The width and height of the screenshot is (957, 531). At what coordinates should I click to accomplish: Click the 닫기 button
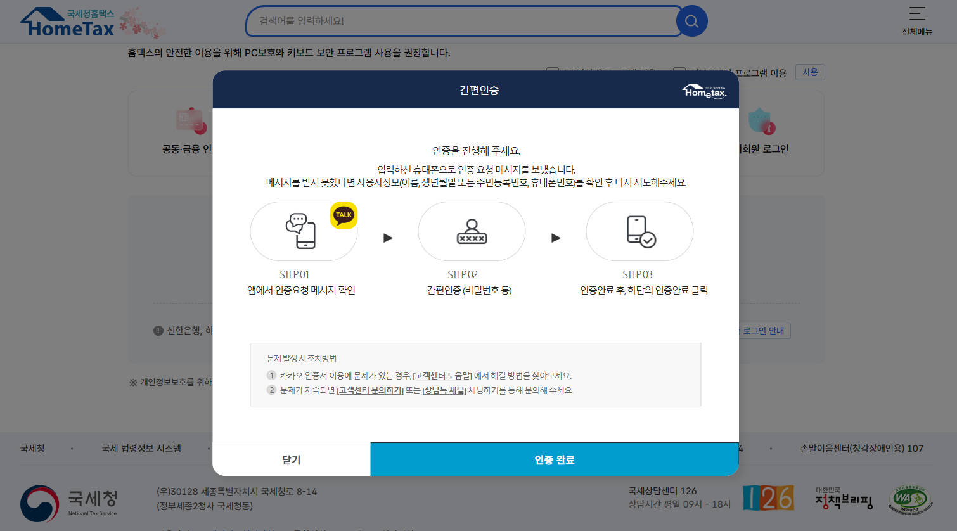291,459
